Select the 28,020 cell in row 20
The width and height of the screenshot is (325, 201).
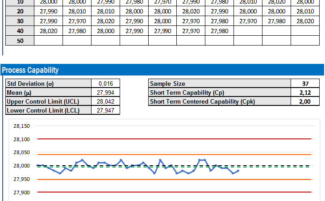[x=191, y=11]
